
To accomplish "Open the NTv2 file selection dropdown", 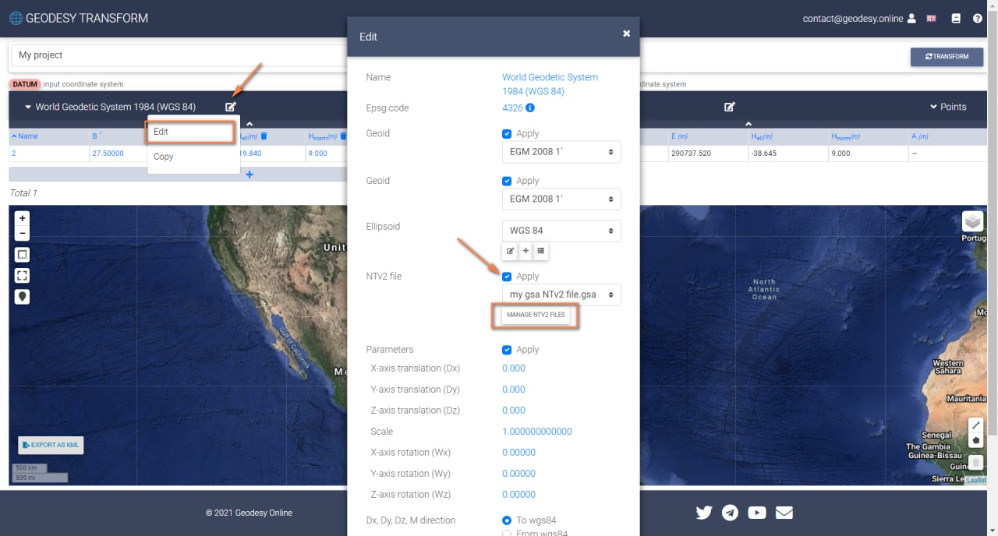I will point(561,294).
